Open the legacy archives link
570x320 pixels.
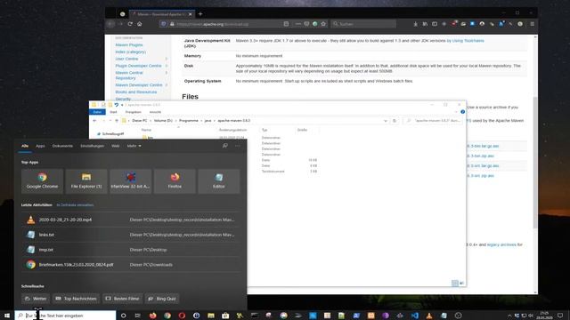click(501, 245)
